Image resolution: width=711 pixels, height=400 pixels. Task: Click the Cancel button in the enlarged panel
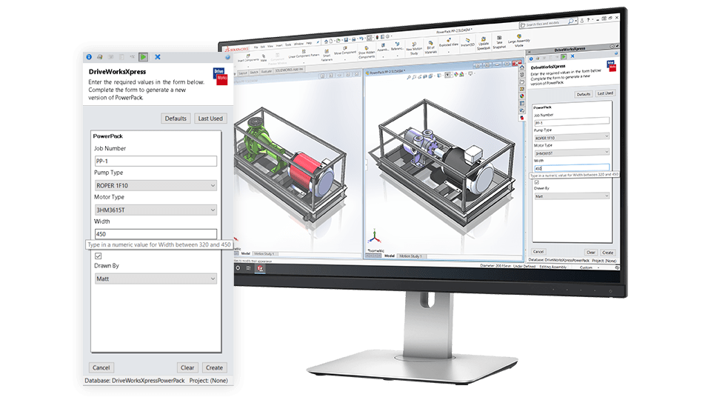point(101,368)
